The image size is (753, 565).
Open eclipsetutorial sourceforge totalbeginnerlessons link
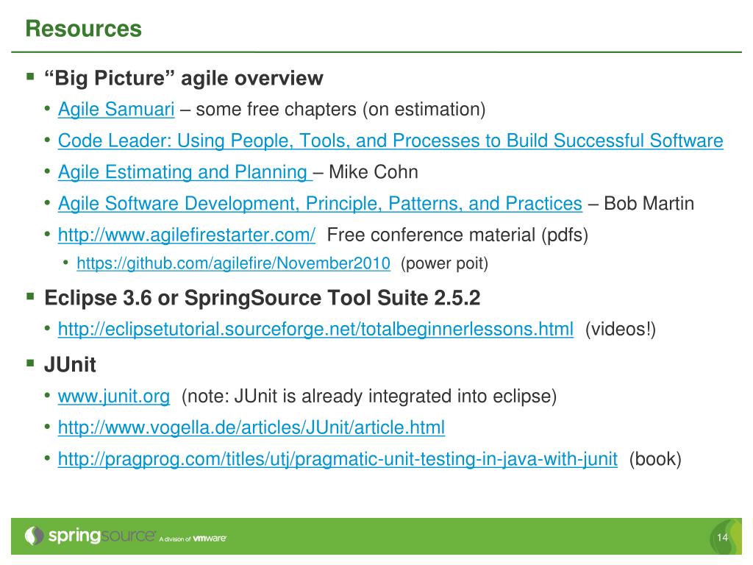(x=315, y=329)
